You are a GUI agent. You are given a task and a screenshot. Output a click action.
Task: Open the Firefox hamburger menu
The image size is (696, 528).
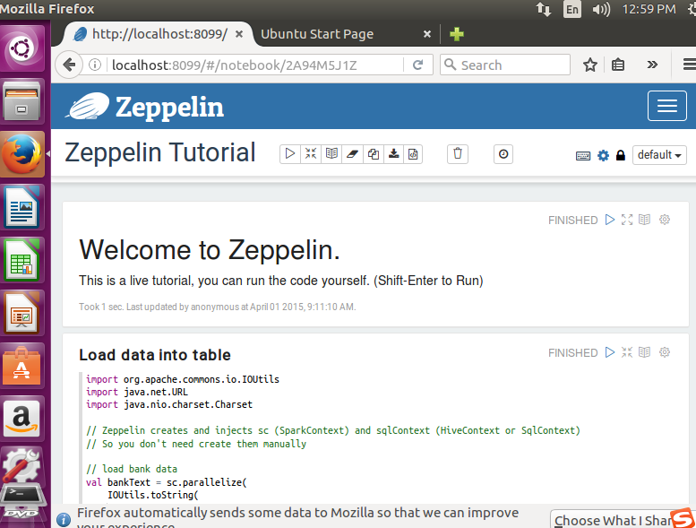pos(690,65)
